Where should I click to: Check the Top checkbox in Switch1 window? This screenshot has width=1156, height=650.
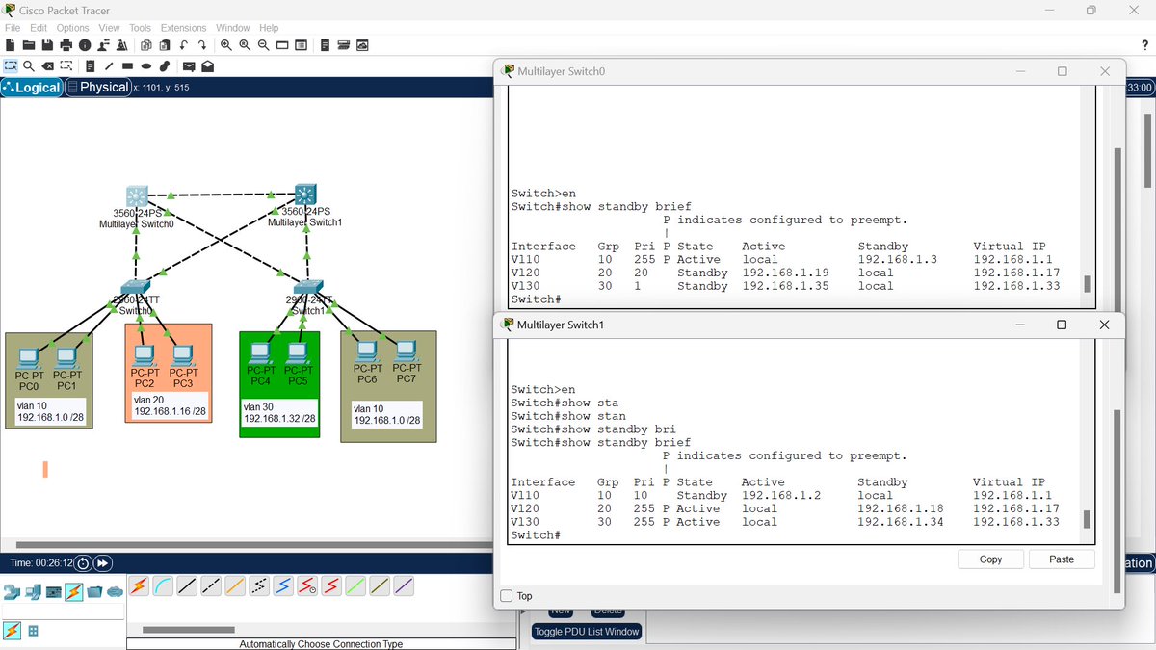tap(506, 596)
